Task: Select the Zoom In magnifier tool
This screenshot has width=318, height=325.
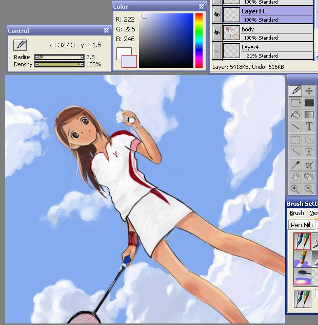Action: [x=295, y=189]
